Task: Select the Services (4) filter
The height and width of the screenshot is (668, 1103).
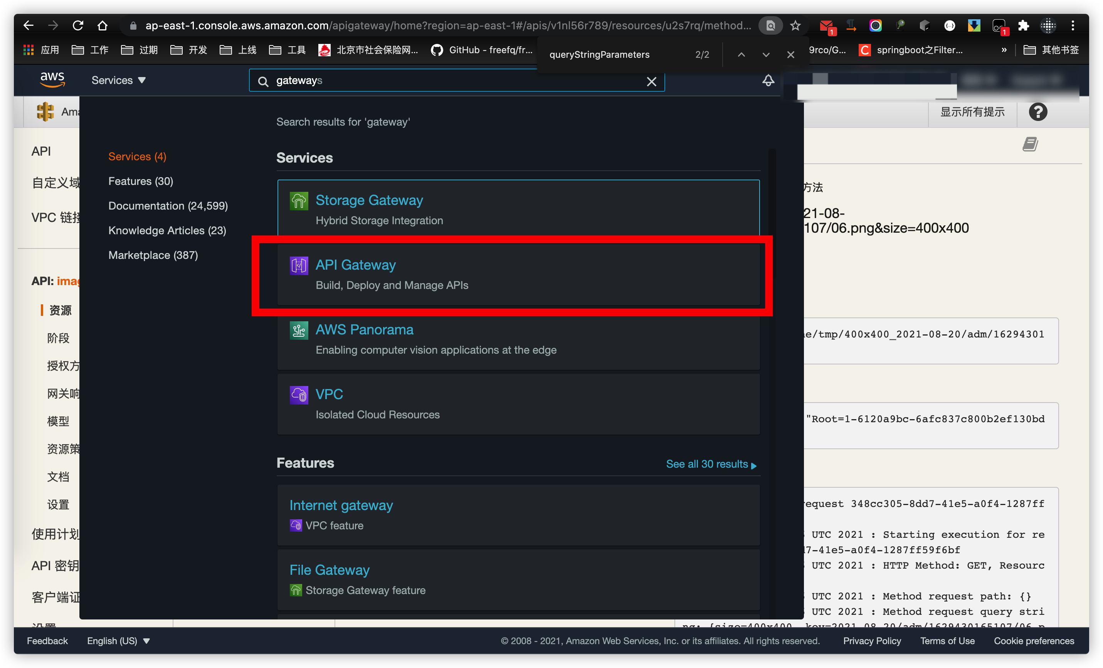Action: [137, 156]
